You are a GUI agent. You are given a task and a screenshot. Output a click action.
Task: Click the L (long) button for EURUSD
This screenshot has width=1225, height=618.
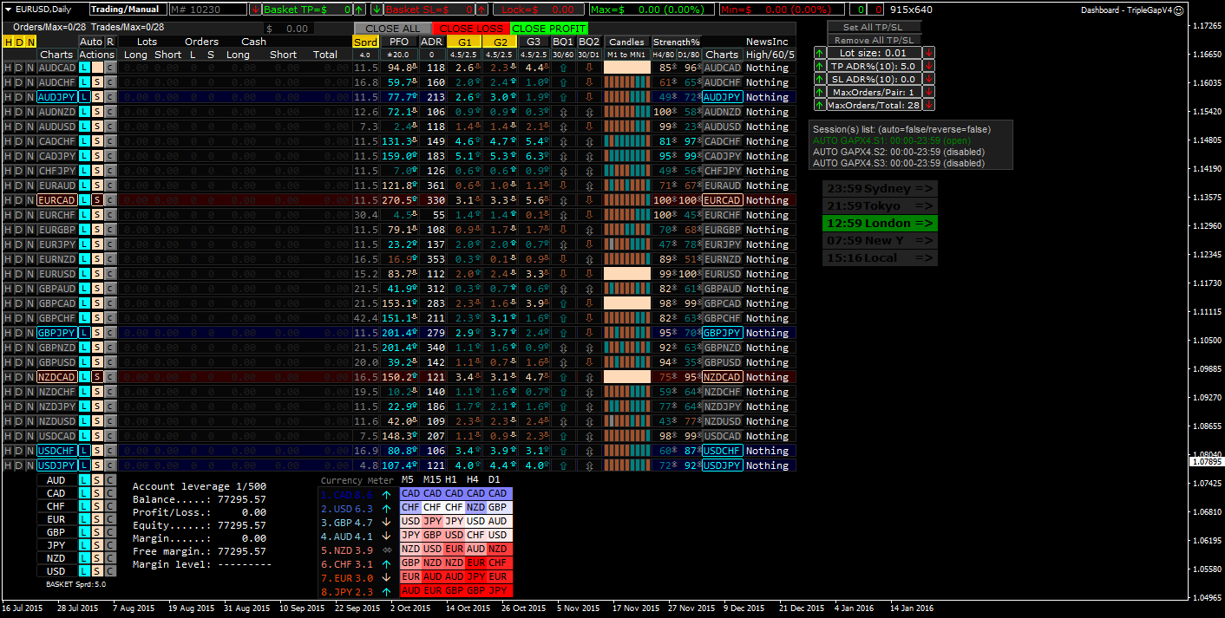(84, 274)
